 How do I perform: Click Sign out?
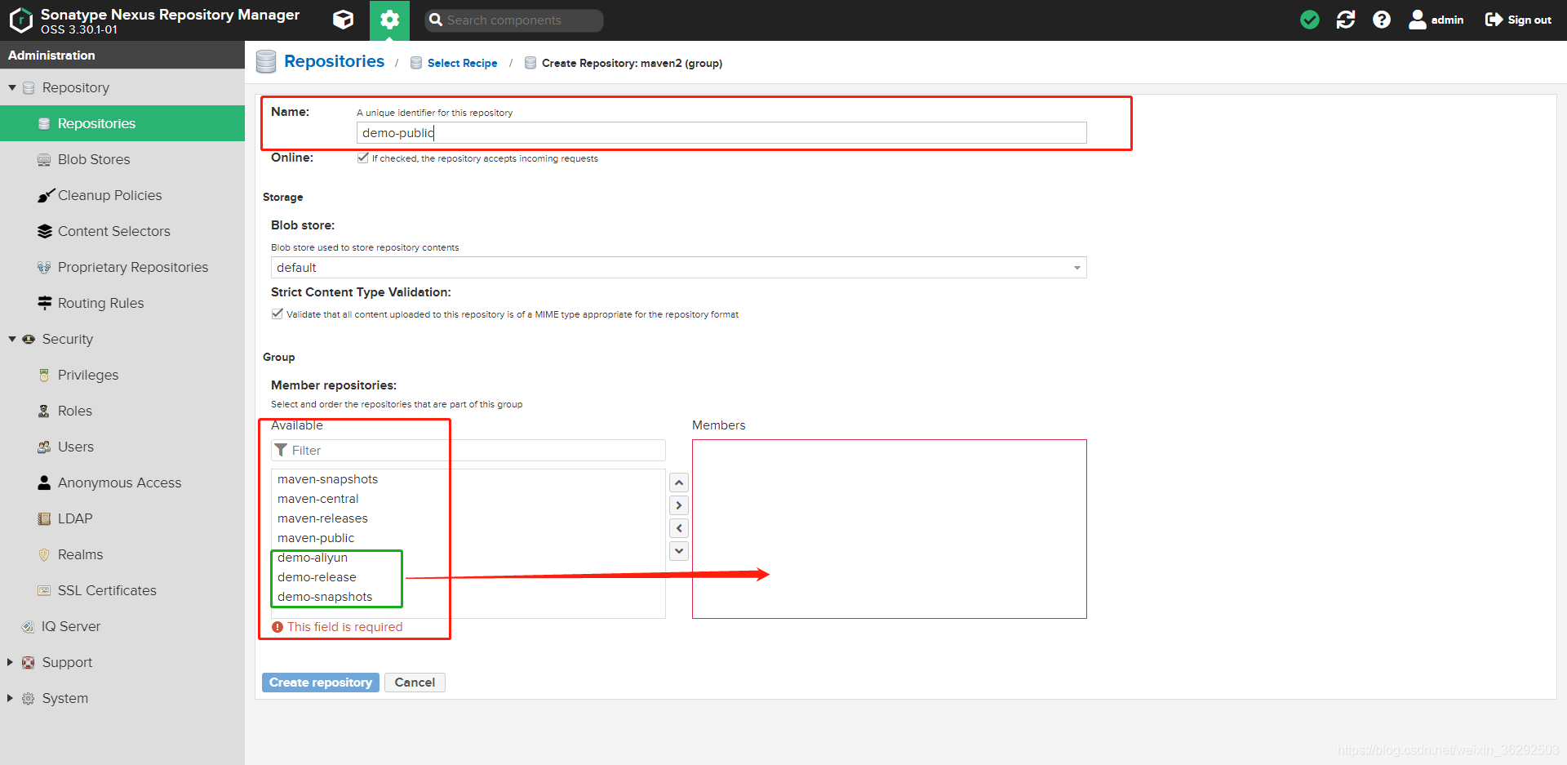click(1518, 20)
